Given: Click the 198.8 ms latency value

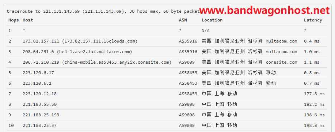Looking at the screenshot, I should [314, 125].
